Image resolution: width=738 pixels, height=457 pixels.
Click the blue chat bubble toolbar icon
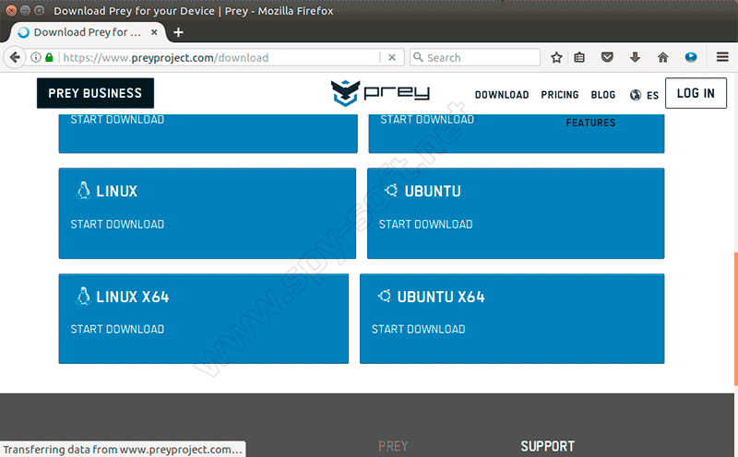click(x=690, y=57)
